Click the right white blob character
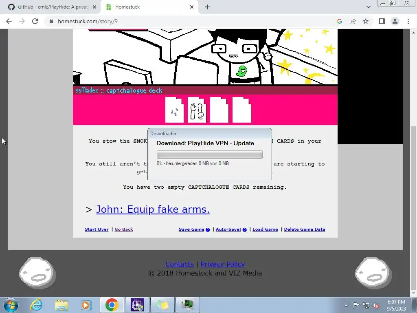 [373, 273]
